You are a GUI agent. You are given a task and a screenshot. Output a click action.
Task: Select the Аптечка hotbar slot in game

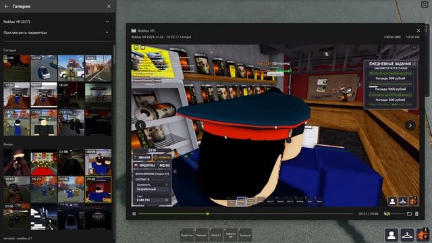(x=245, y=236)
